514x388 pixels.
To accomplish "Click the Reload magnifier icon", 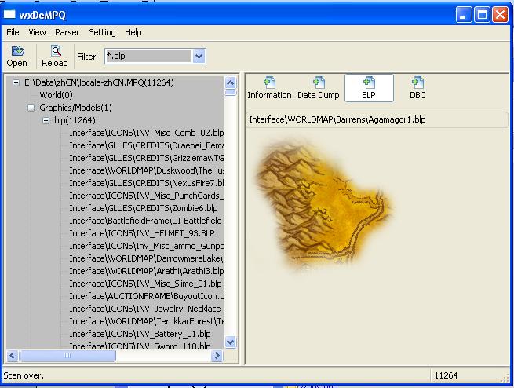I will (x=56, y=51).
